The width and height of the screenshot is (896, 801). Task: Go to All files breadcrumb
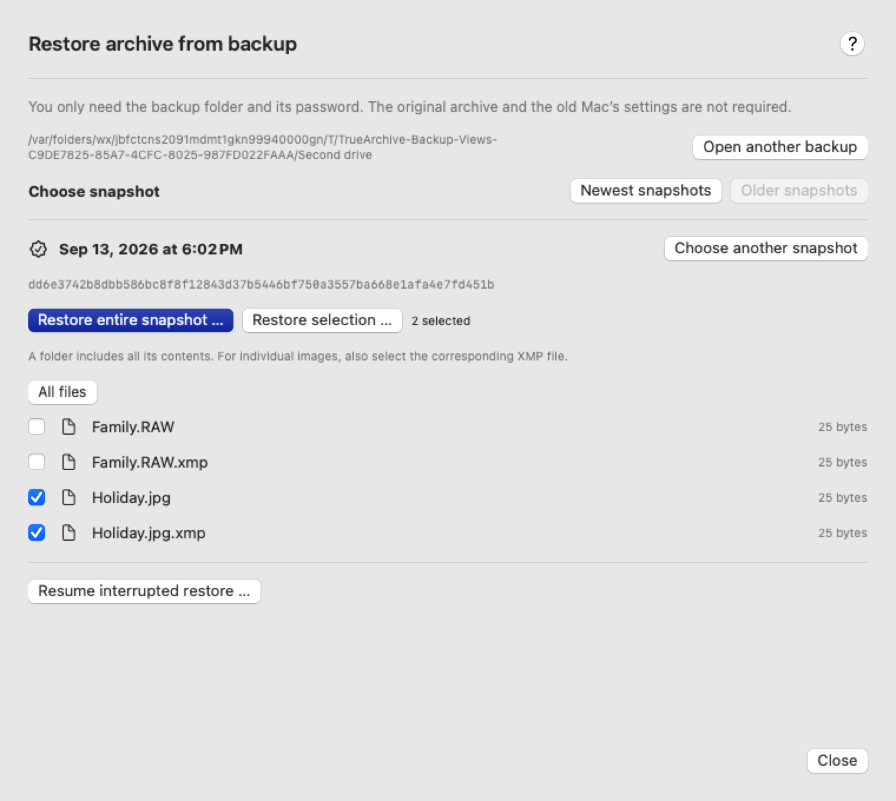pos(62,392)
